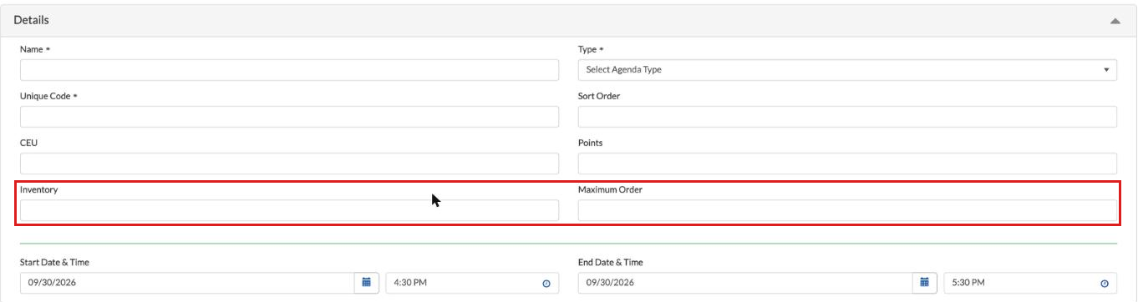Open the End Date calendar picker
The width and height of the screenshot is (1138, 302).
(x=924, y=283)
